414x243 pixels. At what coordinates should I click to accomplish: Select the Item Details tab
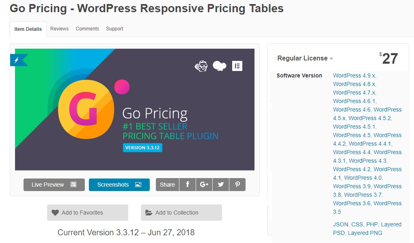(x=28, y=29)
